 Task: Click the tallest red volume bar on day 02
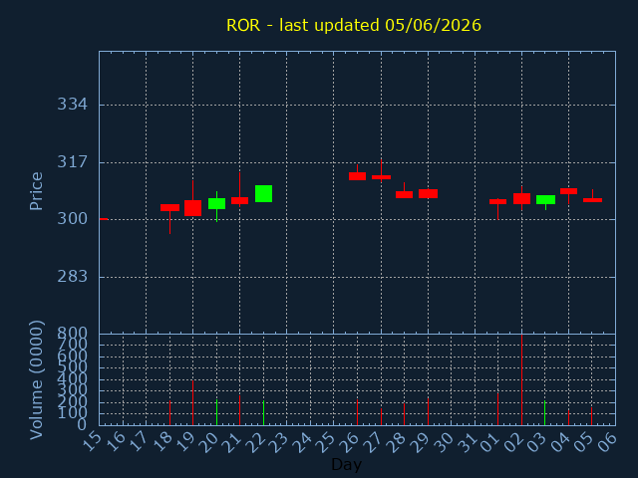coord(521,380)
